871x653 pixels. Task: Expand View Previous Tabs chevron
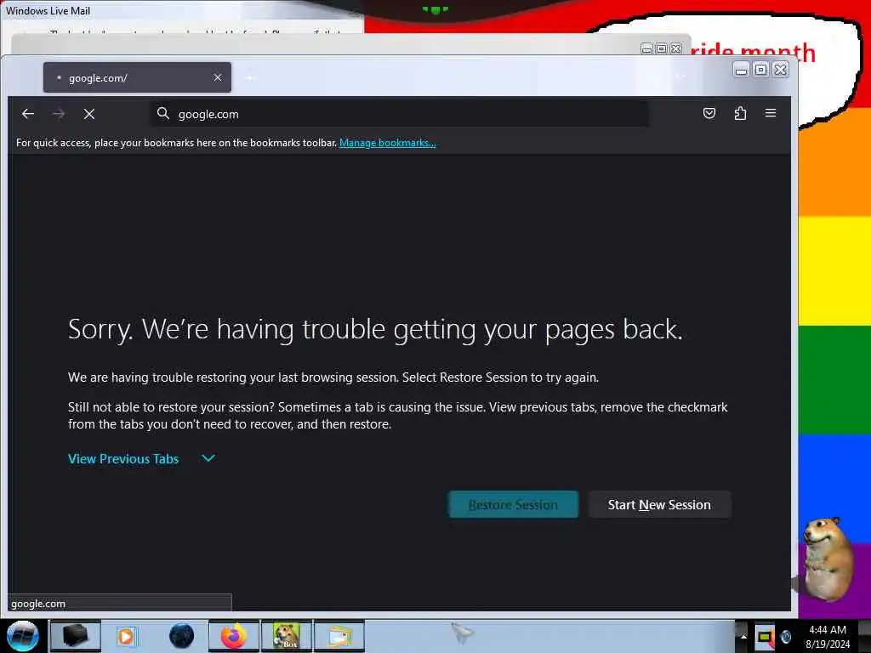click(x=208, y=458)
